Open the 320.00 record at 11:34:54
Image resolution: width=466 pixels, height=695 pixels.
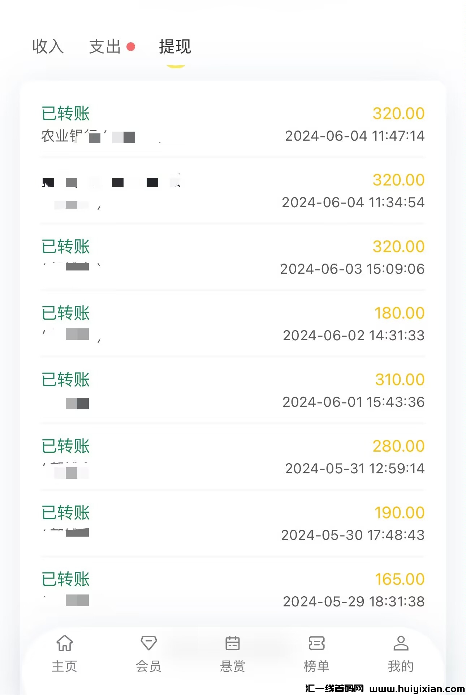point(233,191)
